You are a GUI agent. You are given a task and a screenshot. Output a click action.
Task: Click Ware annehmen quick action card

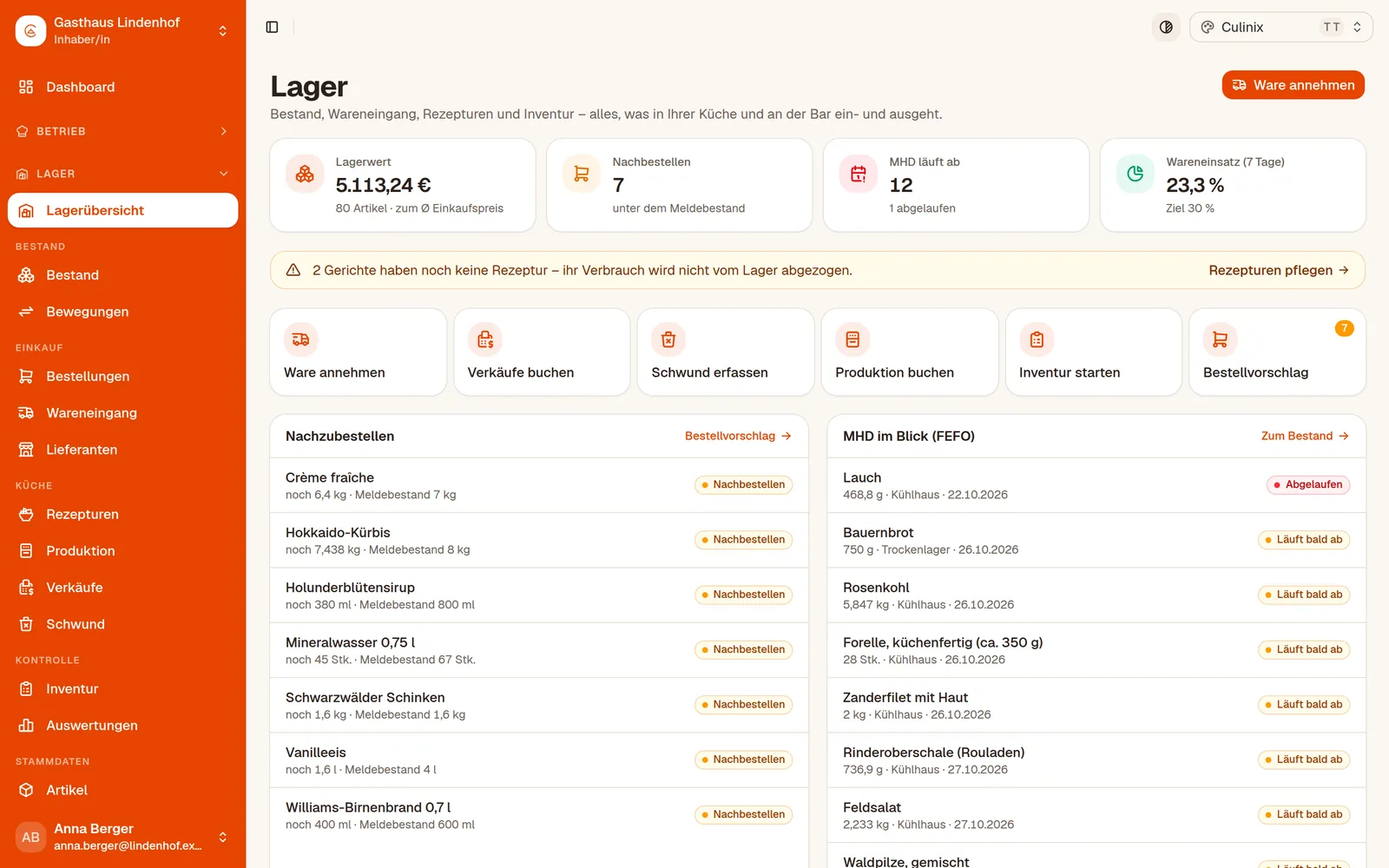click(358, 352)
